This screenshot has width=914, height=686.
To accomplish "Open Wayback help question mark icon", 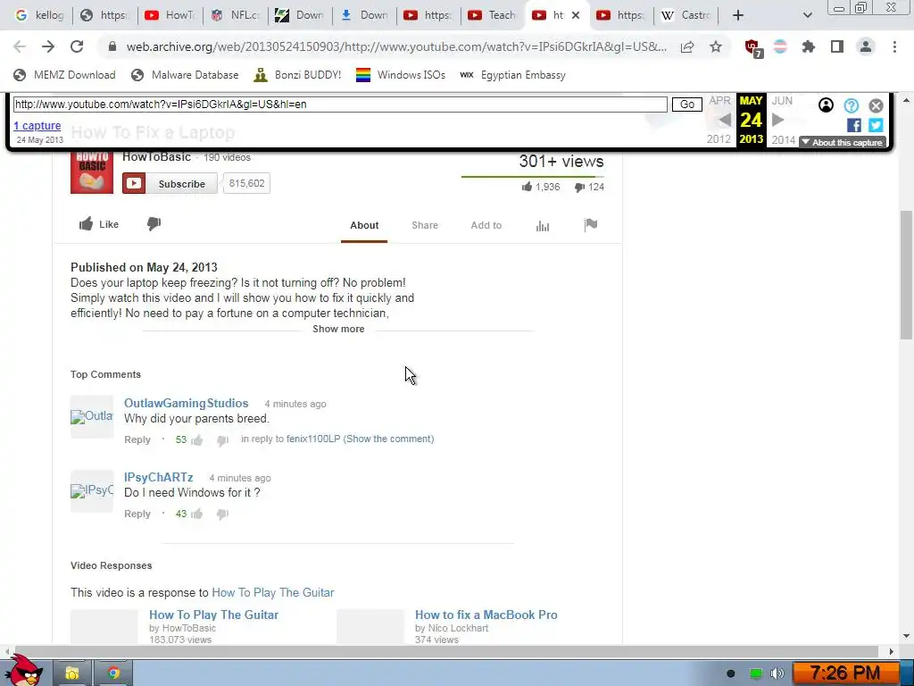I will click(851, 105).
